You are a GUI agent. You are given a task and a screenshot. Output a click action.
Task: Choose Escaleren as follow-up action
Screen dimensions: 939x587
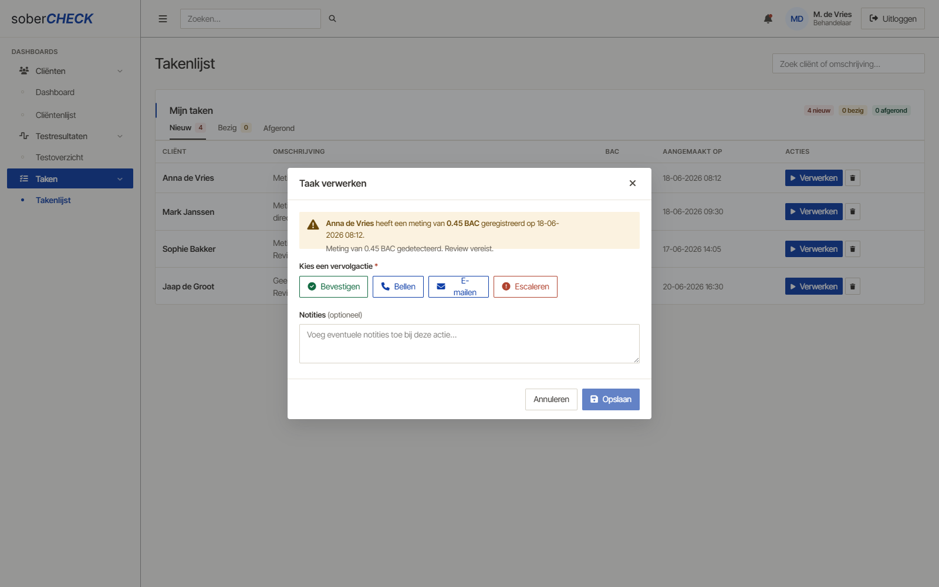(525, 286)
